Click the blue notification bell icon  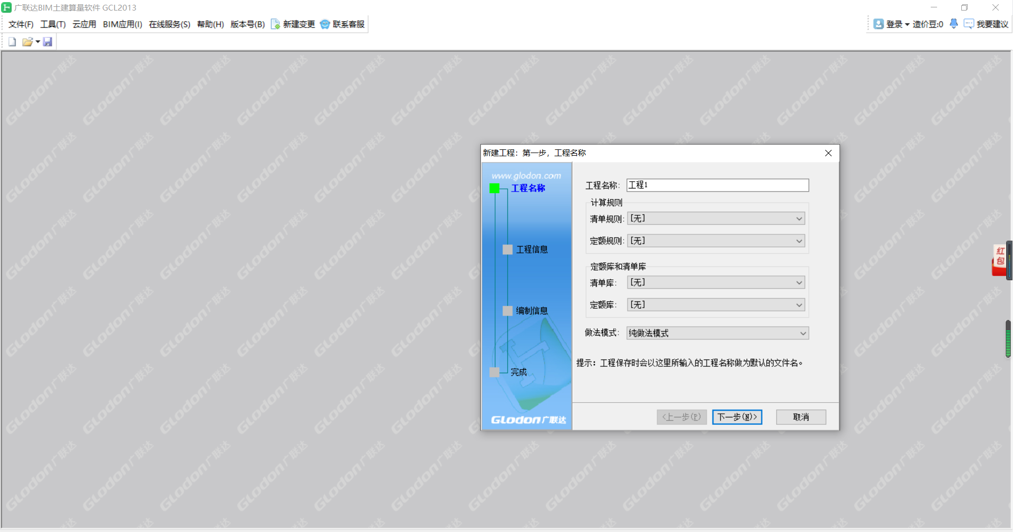[x=953, y=24]
